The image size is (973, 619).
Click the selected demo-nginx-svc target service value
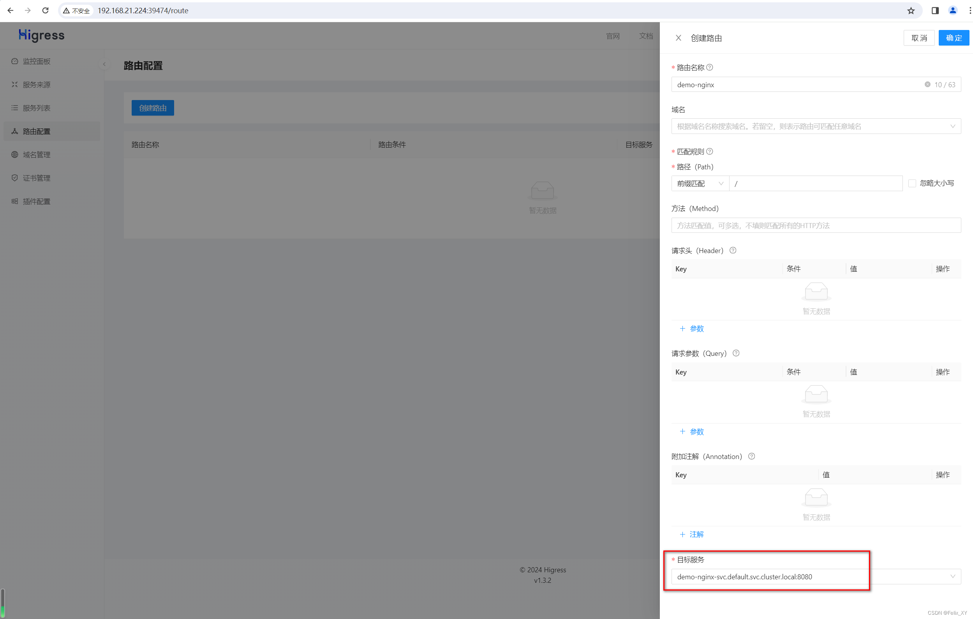coord(744,577)
